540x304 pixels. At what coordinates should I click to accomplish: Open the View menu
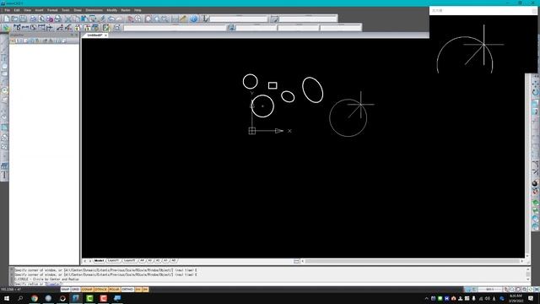pyautogui.click(x=27, y=10)
